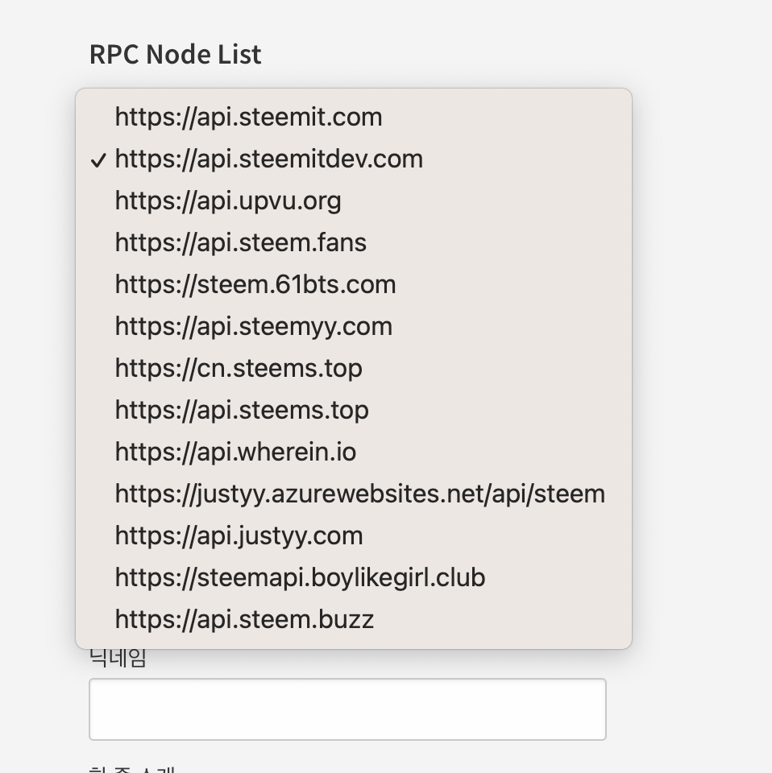Click the RPC Node List heading
Viewport: 772px width, 773px height.
175,55
